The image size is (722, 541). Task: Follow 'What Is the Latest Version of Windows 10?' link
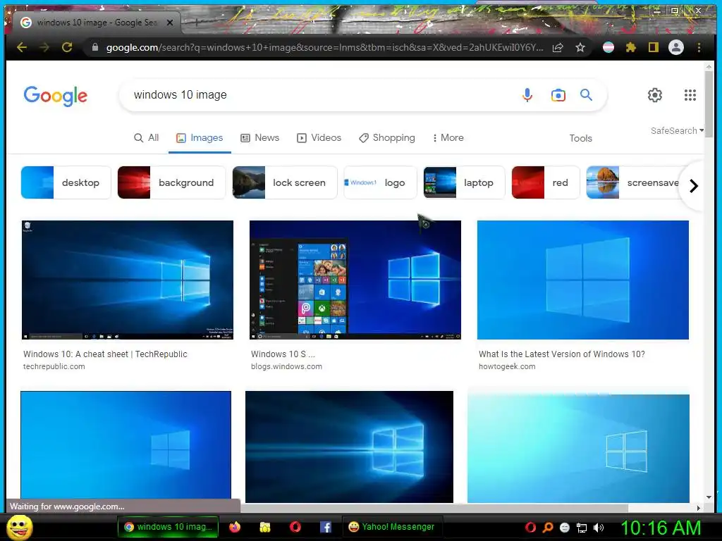click(x=562, y=354)
